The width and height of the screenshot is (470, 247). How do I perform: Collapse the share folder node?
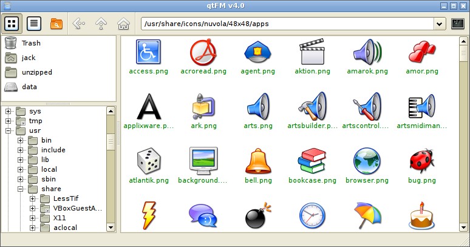(20, 189)
